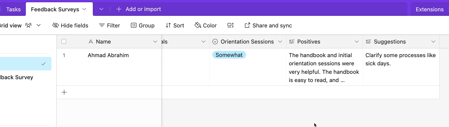This screenshot has height=127, width=449.
Task: Click the Hide fields eye icon
Action: 56,25
